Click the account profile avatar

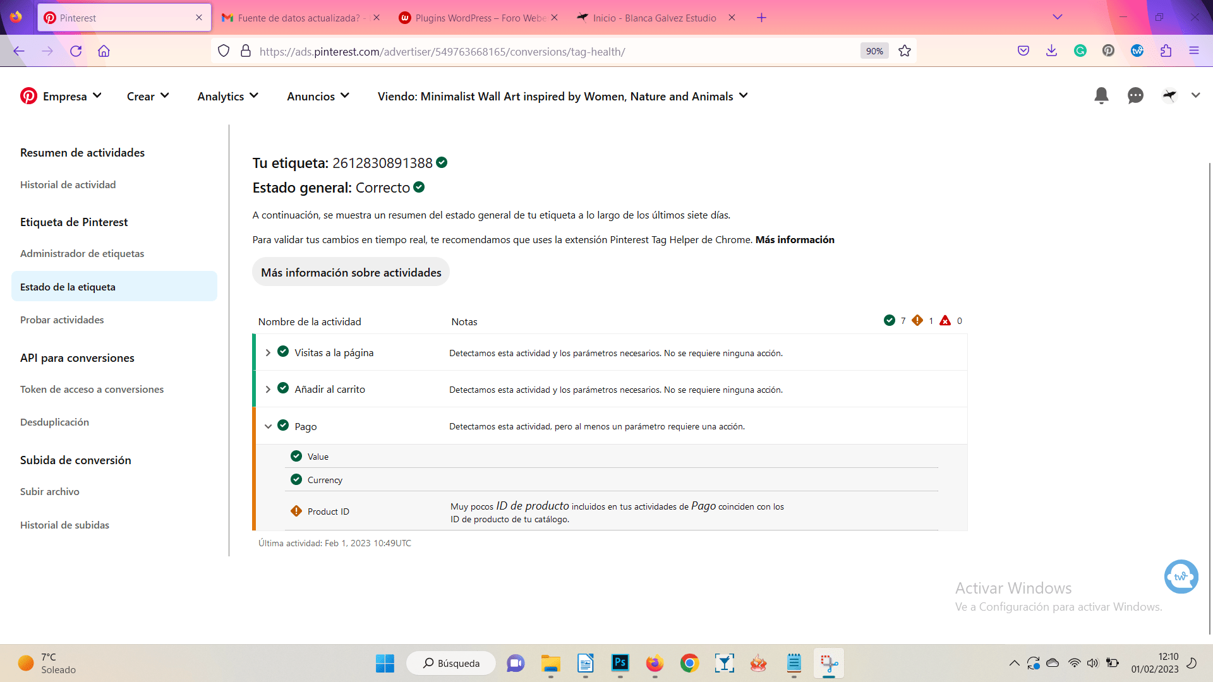pyautogui.click(x=1169, y=95)
